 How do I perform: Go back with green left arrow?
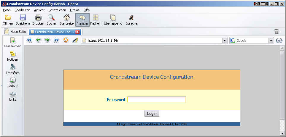coord(38,40)
